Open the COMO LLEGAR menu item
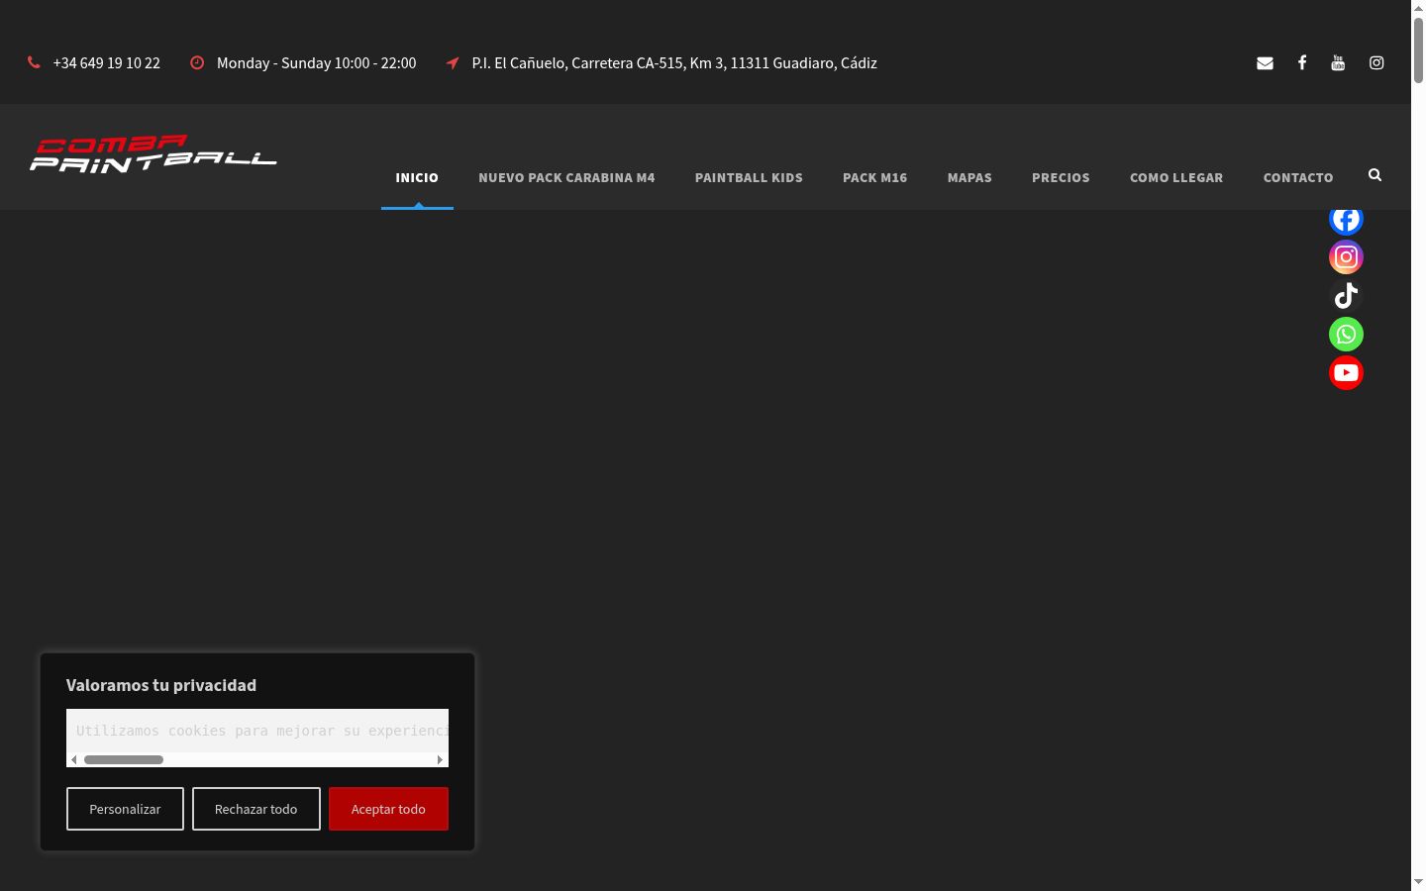 pos(1176,177)
